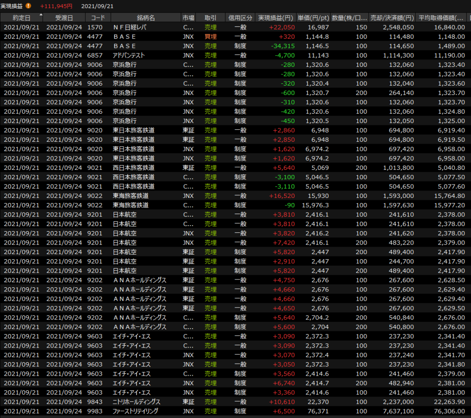This screenshot has width=471, height=418.
Task: Click the 売却/決済額(円) column header
Action: point(392,18)
